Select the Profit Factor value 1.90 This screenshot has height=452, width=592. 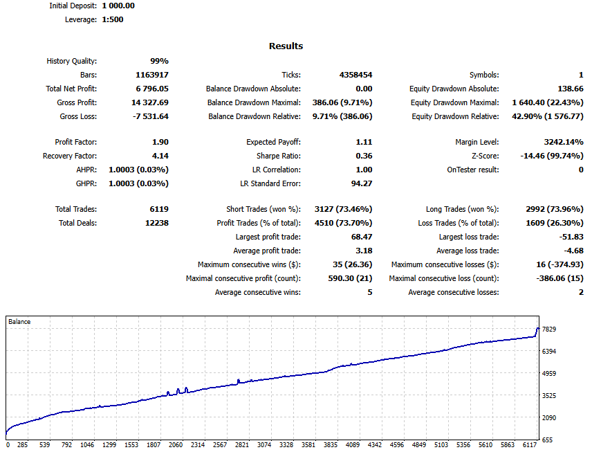(160, 142)
